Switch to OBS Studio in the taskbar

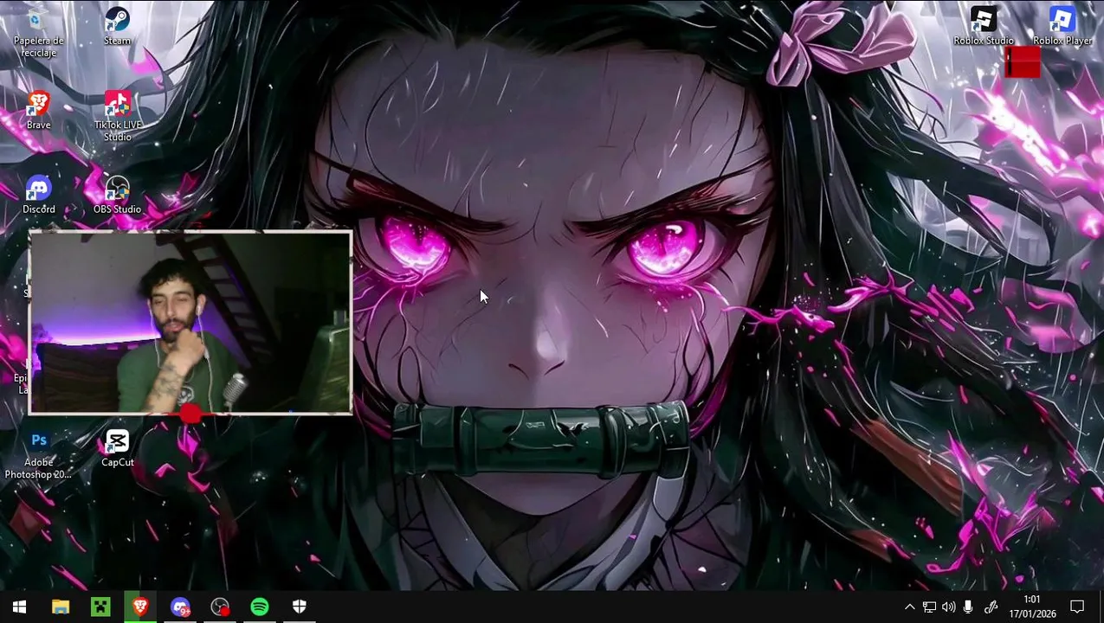tap(220, 607)
